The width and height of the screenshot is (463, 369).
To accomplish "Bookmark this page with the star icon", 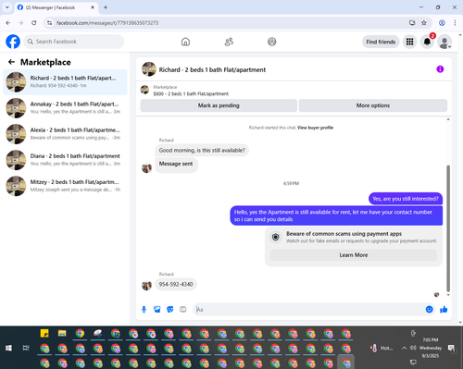I will [424, 23].
